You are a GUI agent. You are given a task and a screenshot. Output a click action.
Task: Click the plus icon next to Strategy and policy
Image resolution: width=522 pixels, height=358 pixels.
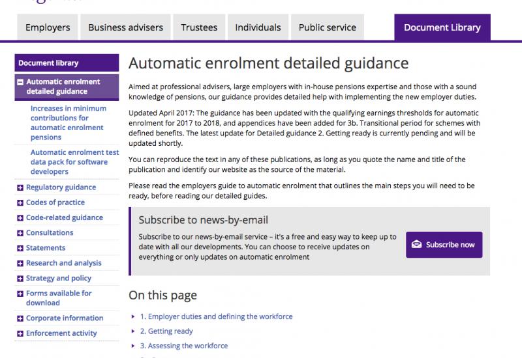click(x=20, y=279)
